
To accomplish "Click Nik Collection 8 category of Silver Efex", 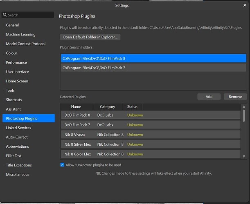I will point(110,144).
